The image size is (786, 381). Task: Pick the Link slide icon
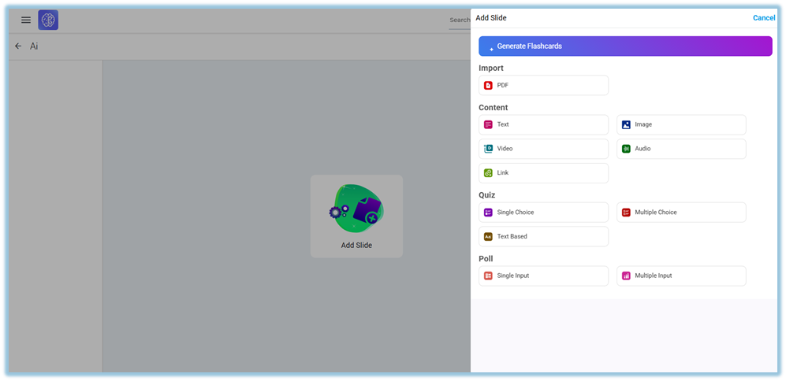coord(488,173)
